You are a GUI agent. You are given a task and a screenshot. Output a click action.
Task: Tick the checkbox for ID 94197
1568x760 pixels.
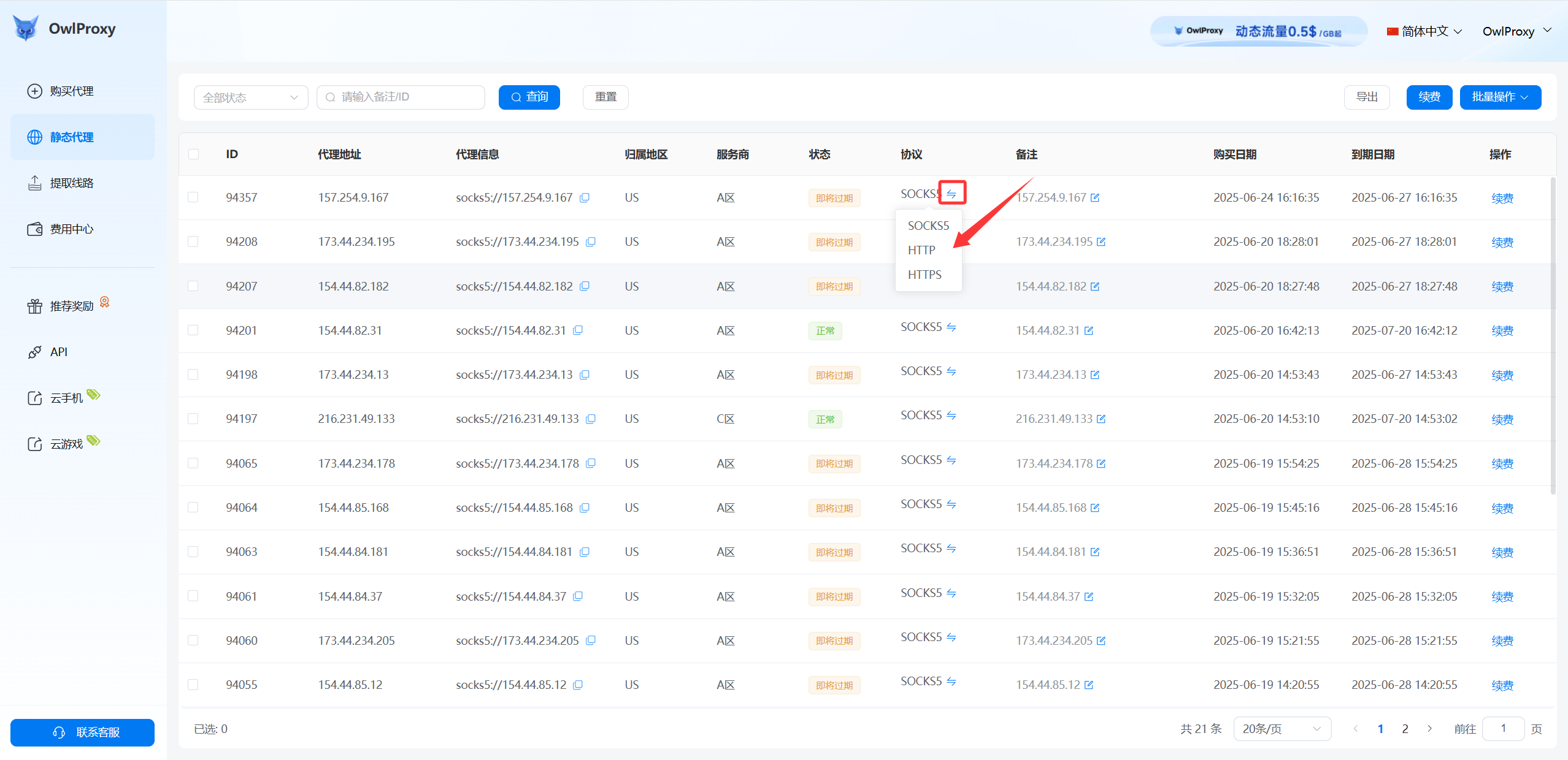coord(193,419)
